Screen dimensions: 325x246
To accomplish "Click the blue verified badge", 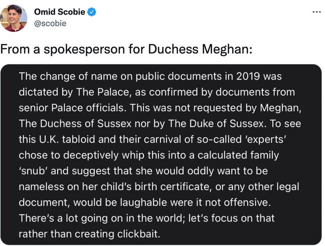I will [x=91, y=12].
